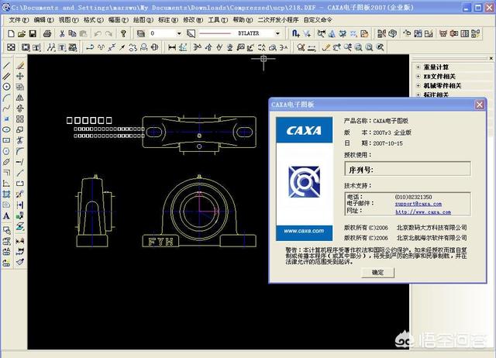Open the 文件 menu

coord(19,20)
